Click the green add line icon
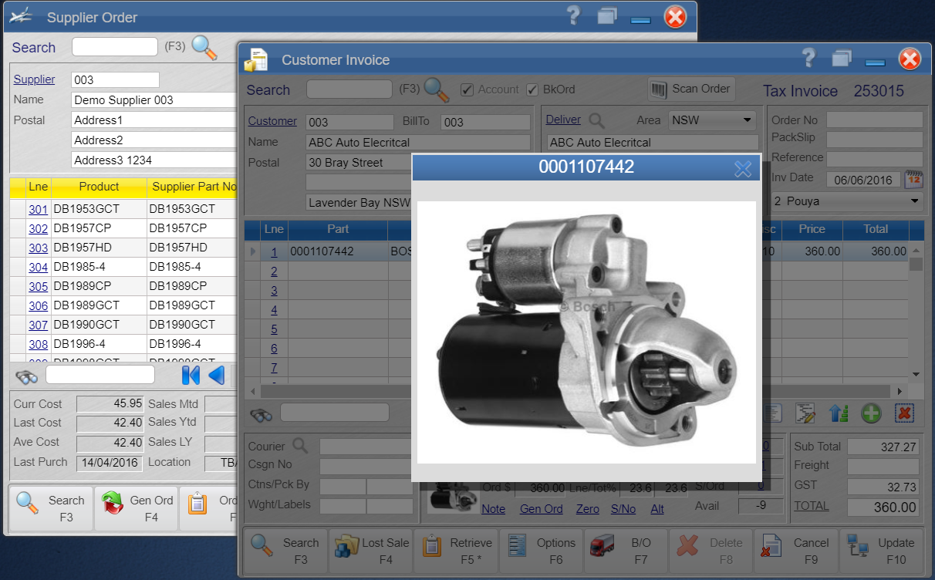Viewport: 935px width, 580px height. click(871, 413)
